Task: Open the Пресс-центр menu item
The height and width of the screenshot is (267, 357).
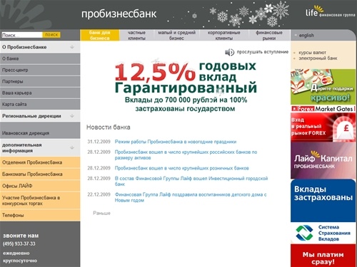Action: (40, 70)
